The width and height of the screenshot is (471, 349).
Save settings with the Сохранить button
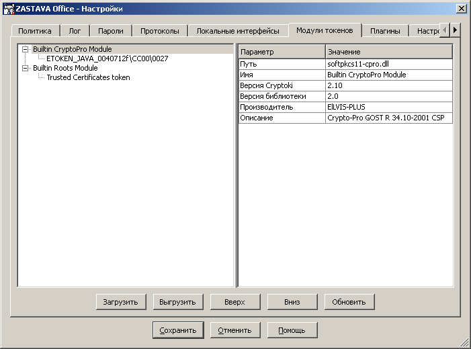178,330
